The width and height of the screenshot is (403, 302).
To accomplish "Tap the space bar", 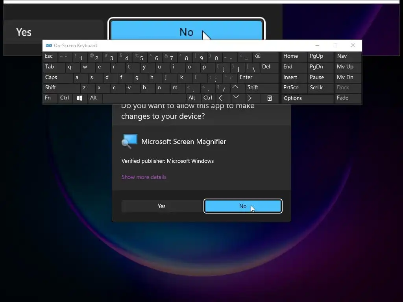I will click(144, 98).
